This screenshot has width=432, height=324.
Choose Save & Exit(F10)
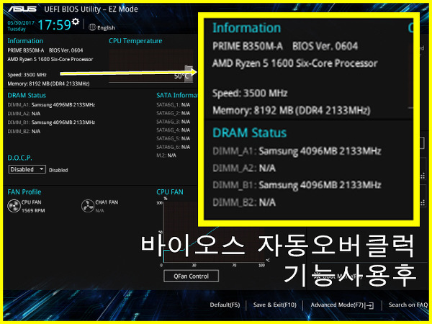click(275, 305)
